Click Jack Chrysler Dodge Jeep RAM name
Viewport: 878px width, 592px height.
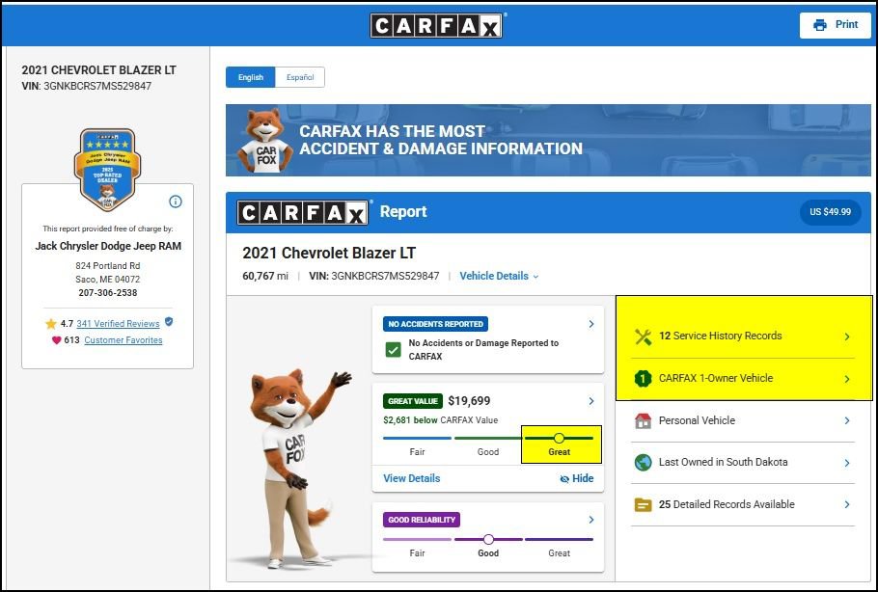pyautogui.click(x=108, y=246)
